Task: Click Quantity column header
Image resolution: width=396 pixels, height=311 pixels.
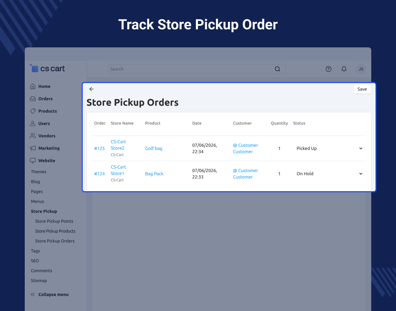Action: 279,123
